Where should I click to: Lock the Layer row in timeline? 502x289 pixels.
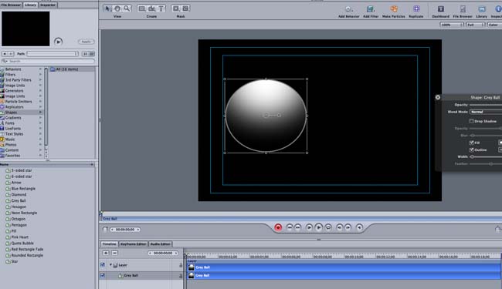pyautogui.click(x=181, y=265)
